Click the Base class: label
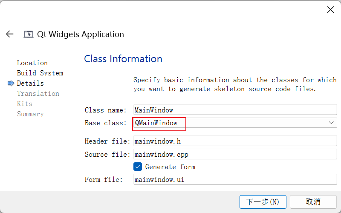 (x=105, y=123)
